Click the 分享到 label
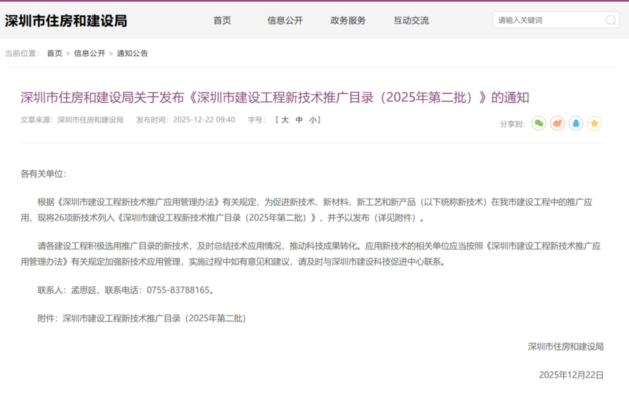Viewport: 629px width, 395px height. point(512,124)
